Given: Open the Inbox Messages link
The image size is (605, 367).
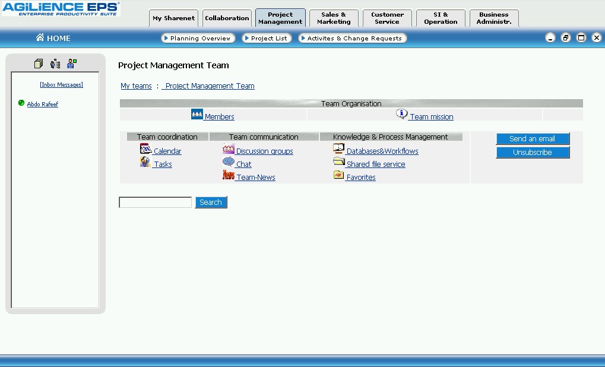Looking at the screenshot, I should click(61, 85).
